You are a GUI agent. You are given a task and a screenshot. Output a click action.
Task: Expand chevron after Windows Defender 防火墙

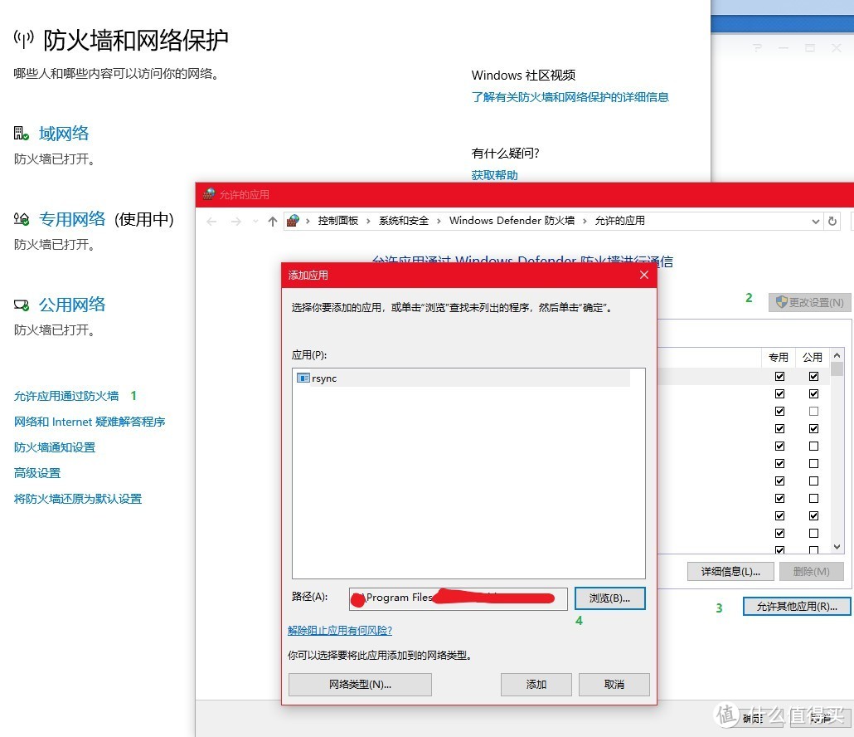[585, 221]
